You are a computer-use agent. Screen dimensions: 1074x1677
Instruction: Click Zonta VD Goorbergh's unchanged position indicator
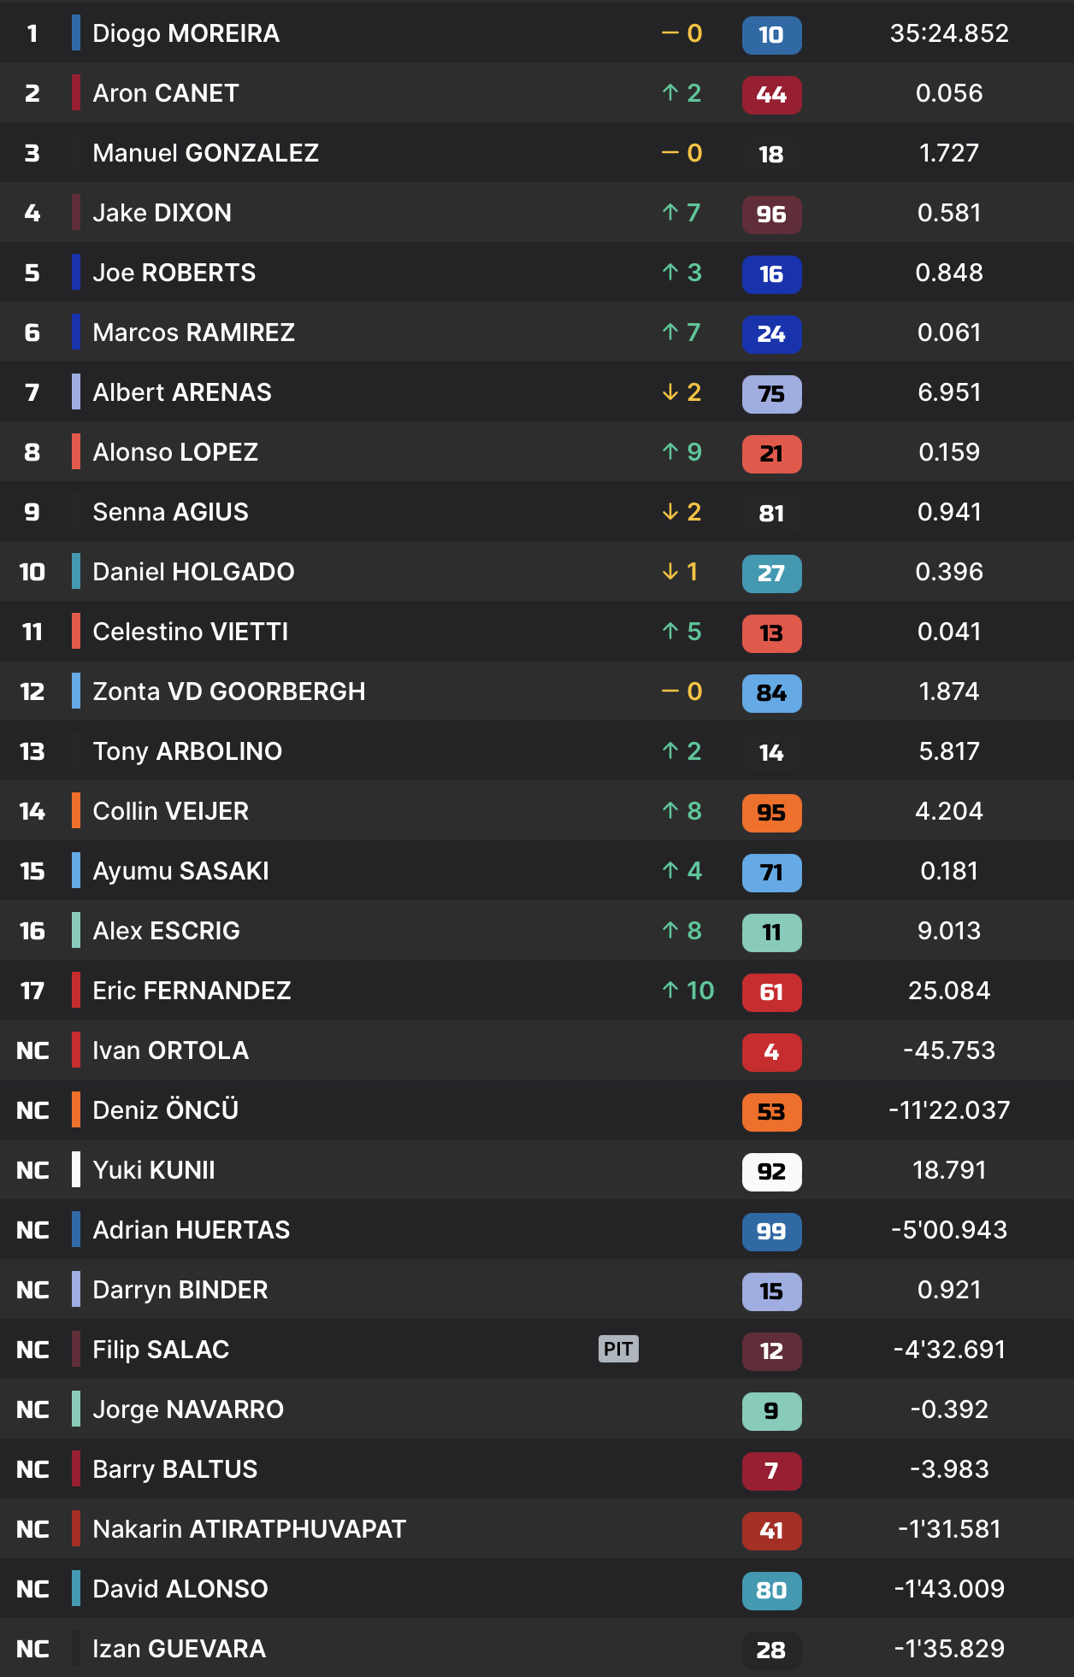coord(682,691)
